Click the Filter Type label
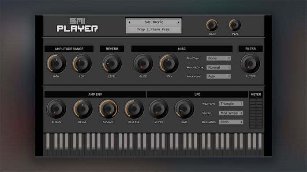 pyautogui.click(x=193, y=59)
